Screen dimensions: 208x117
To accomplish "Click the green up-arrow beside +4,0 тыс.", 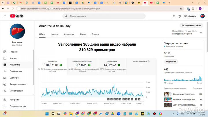I will click(119, 65).
